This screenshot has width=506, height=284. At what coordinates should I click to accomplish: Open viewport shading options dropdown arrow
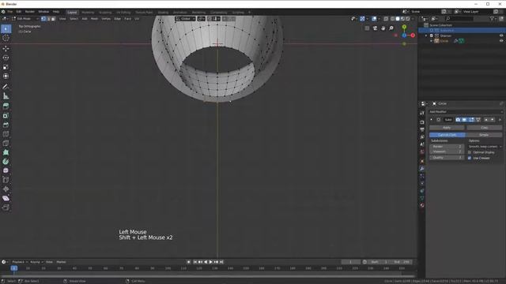[413, 19]
